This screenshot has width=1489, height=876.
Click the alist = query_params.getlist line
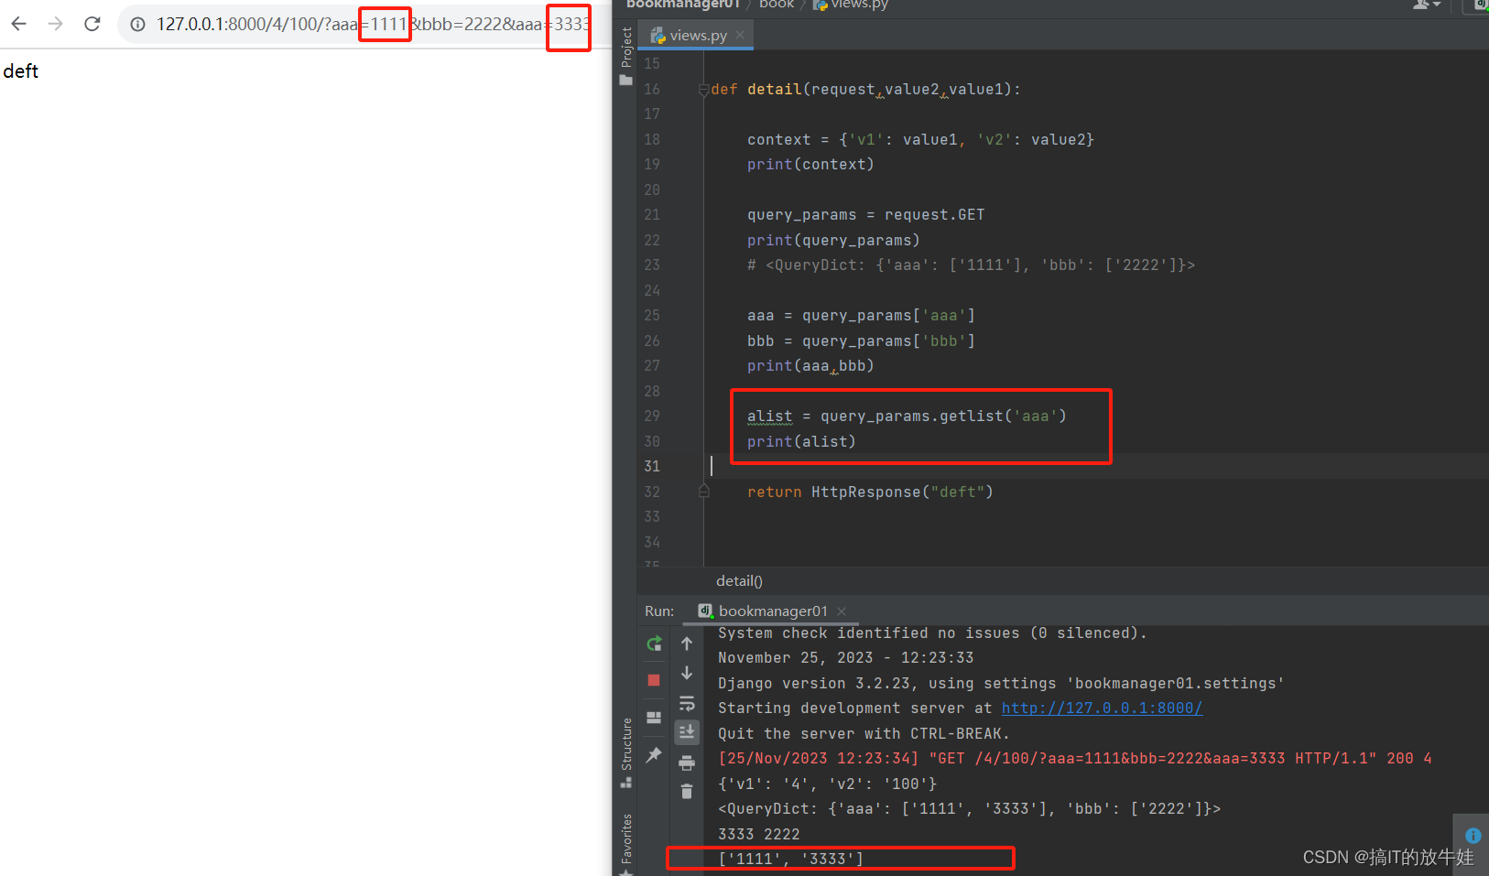click(907, 416)
